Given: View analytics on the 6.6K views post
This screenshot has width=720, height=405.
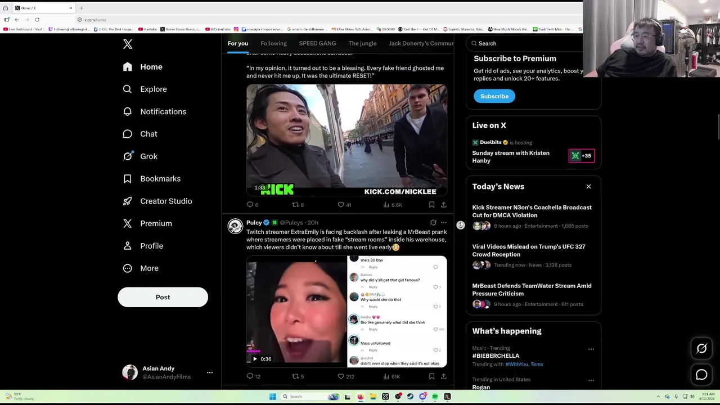Looking at the screenshot, I should point(392,205).
